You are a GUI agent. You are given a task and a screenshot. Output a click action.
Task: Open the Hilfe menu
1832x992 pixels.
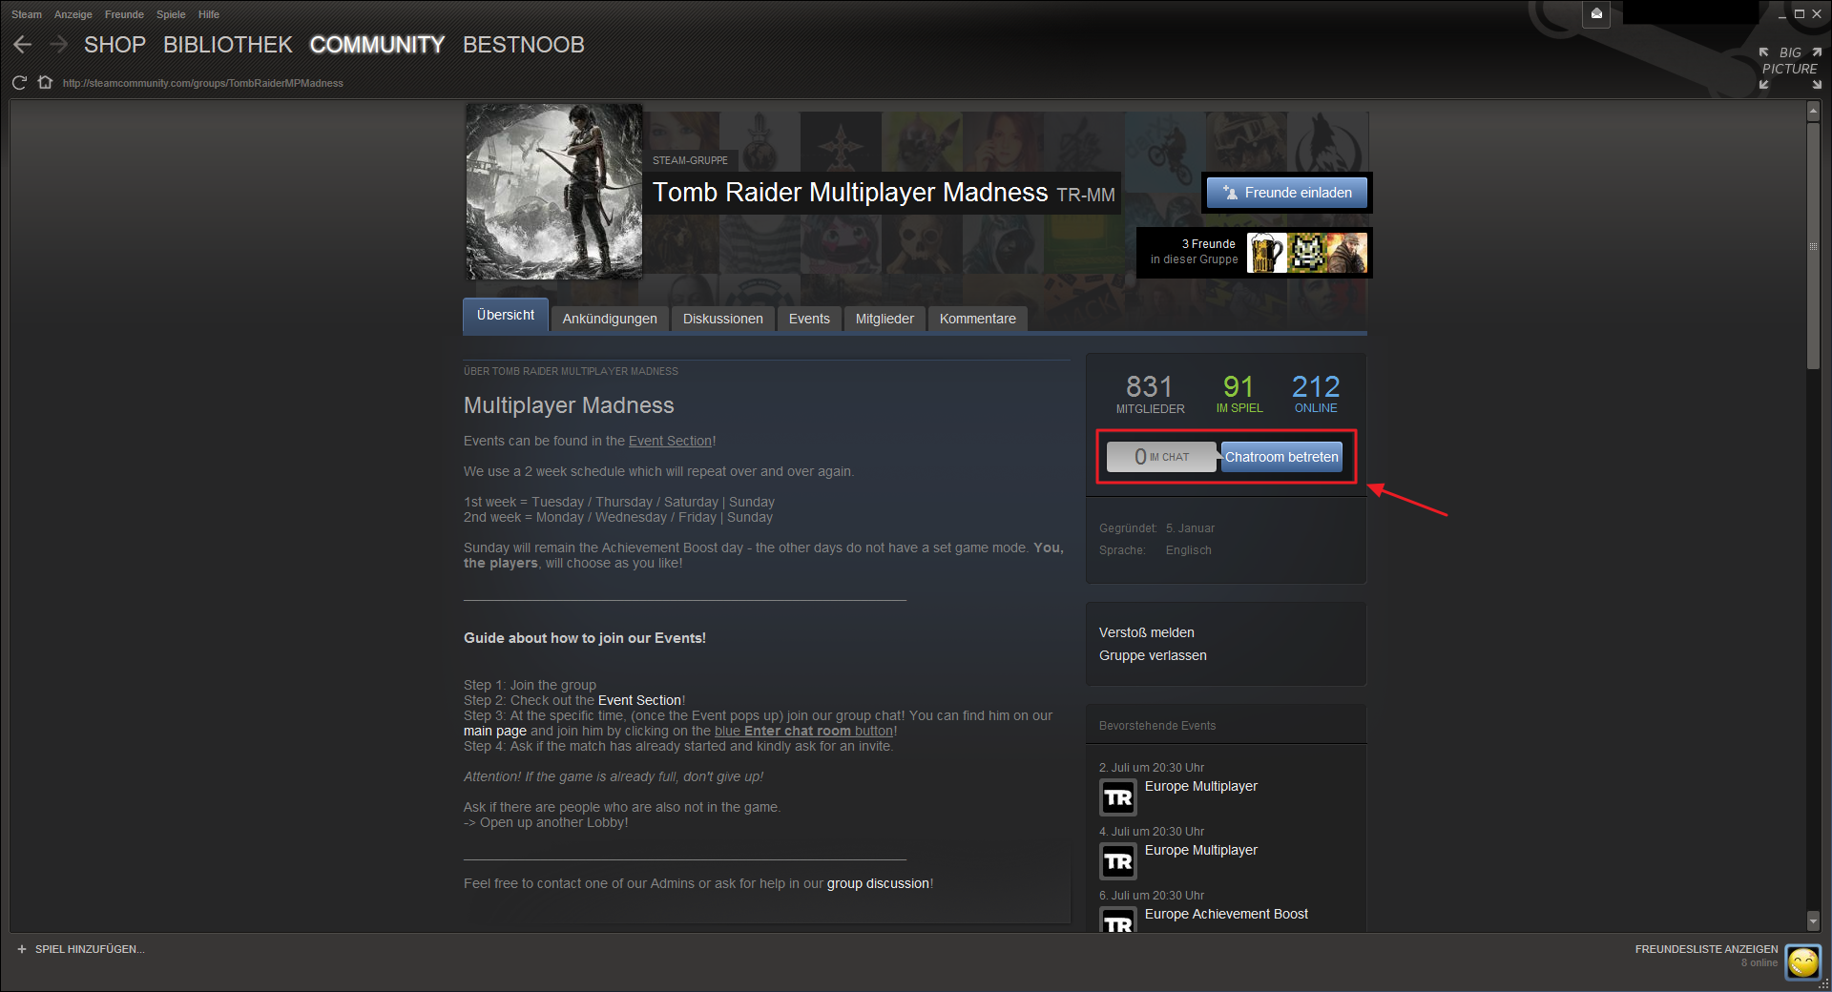tap(209, 14)
